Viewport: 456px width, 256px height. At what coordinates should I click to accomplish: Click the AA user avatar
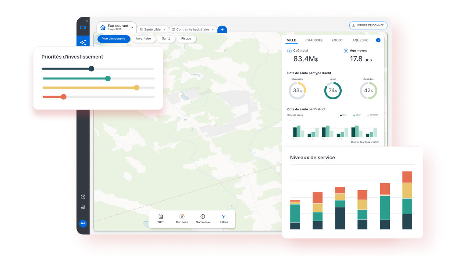(x=83, y=223)
